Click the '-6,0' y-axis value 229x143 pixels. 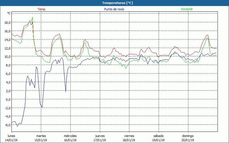pos(8,125)
